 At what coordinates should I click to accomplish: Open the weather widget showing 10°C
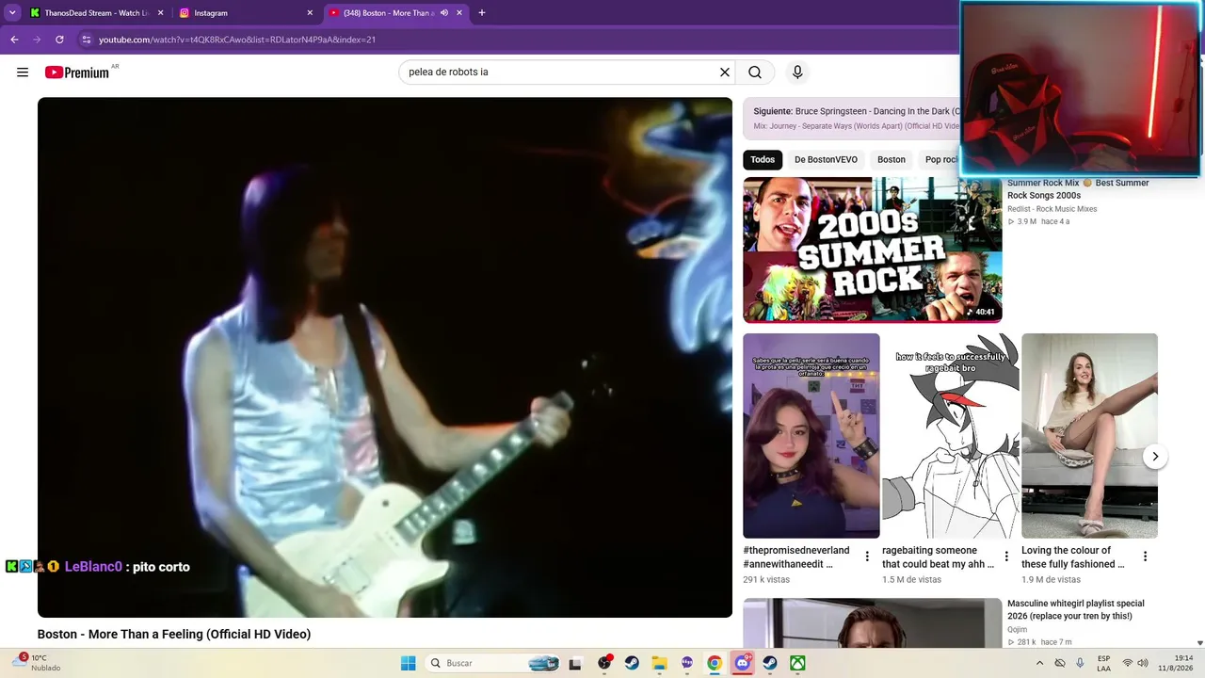(x=38, y=663)
